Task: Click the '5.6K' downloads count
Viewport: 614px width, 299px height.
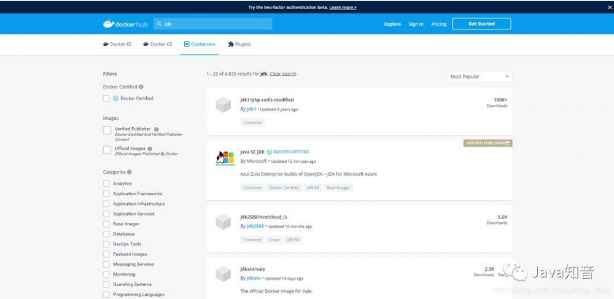Action: (502, 217)
